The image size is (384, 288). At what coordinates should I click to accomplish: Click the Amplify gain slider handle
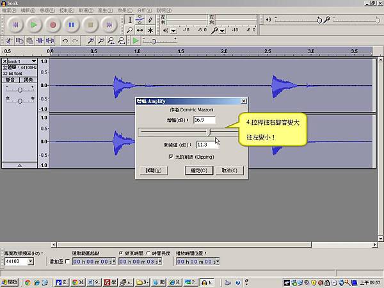tap(209, 132)
